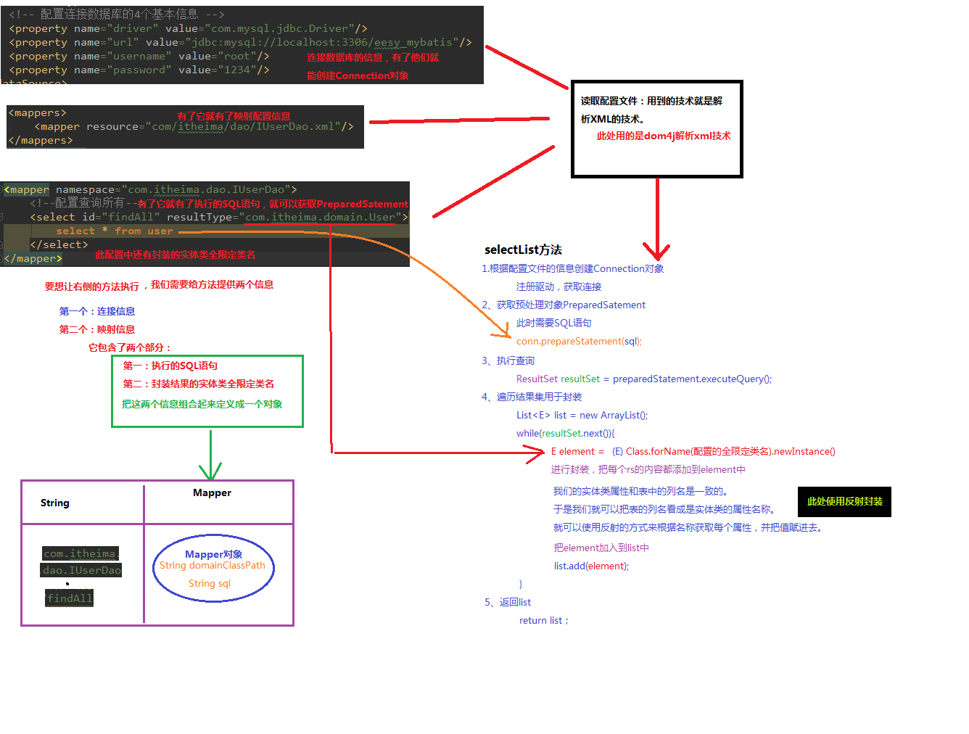Click 'Mapper对象' inside the blue ellipse

click(x=214, y=554)
